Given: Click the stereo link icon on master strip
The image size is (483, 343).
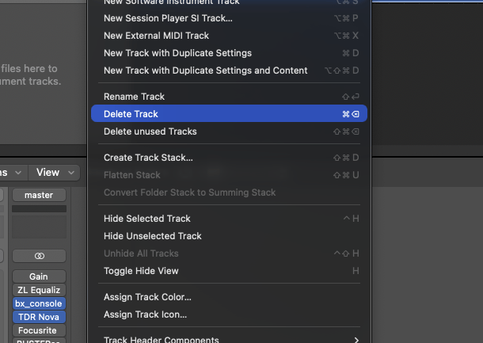Looking at the screenshot, I should (x=39, y=256).
